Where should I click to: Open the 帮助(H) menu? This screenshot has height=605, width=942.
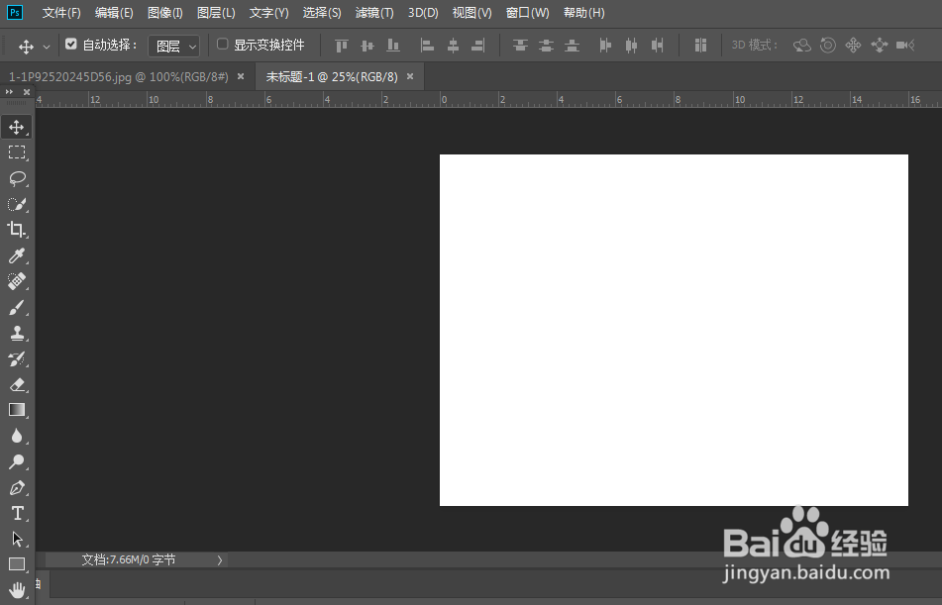coord(584,13)
